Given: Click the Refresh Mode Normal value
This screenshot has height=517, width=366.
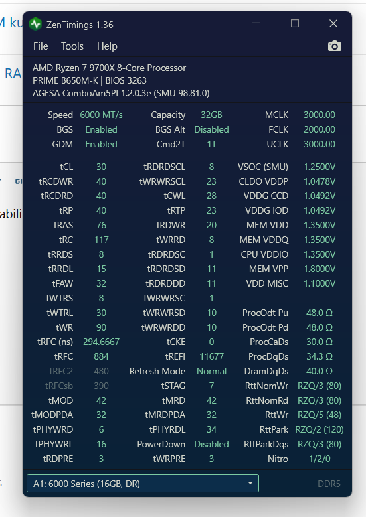Looking at the screenshot, I should [211, 371].
